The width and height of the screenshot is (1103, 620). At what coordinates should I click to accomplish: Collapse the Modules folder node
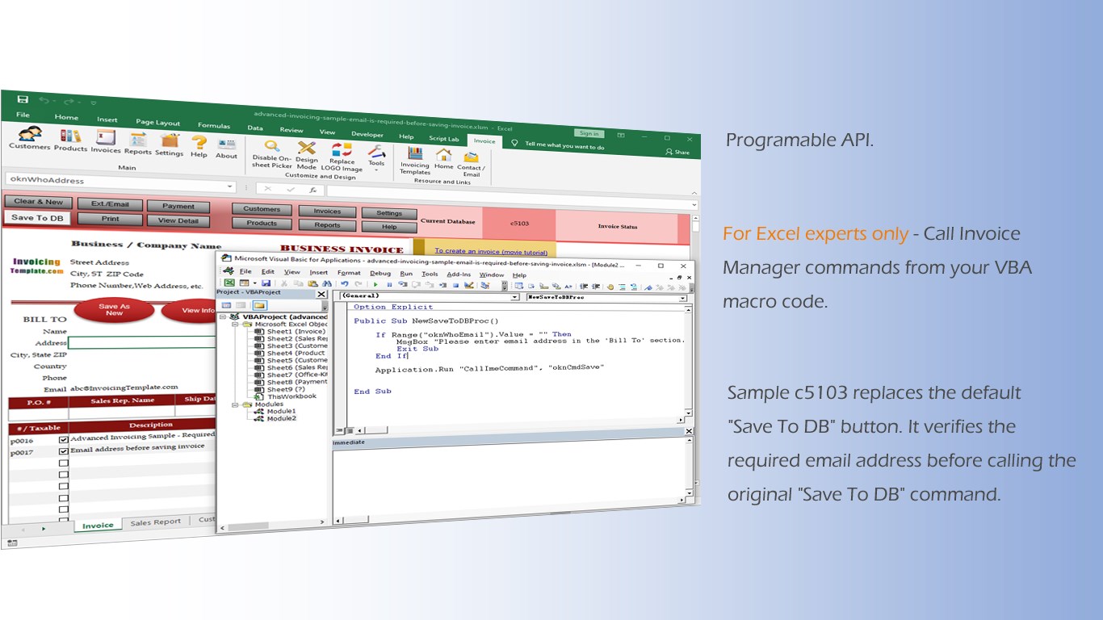[236, 404]
